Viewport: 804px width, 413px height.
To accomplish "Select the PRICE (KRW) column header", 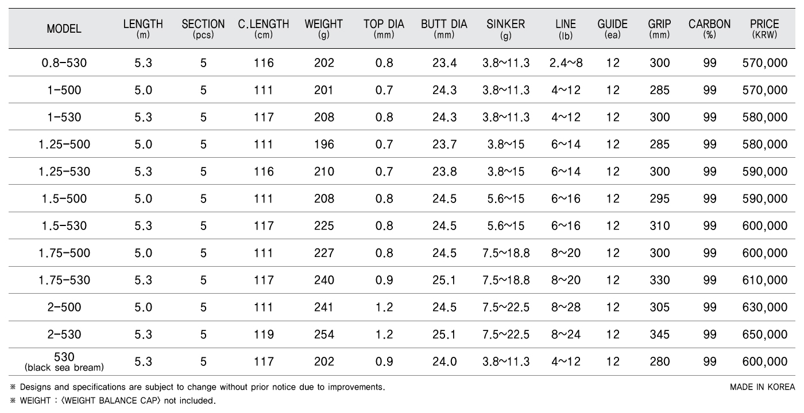I will (x=764, y=29).
